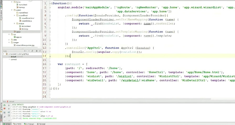This screenshot has width=235, height=125.
Task: Open the Favorites side tab
Action: pos(1,108)
